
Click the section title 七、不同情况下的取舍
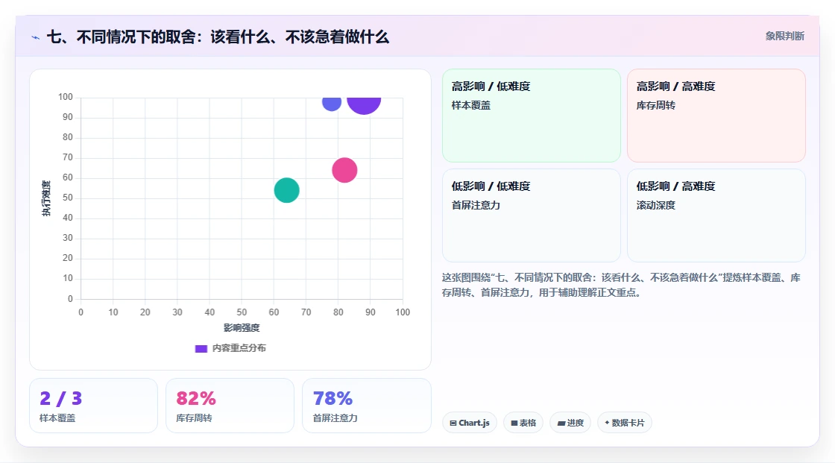click(218, 37)
